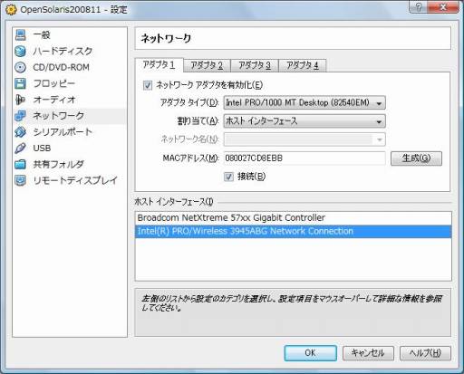Toggle the 接続(B) cable connected checkbox
Screen dimensions: 464x374
click(228, 177)
